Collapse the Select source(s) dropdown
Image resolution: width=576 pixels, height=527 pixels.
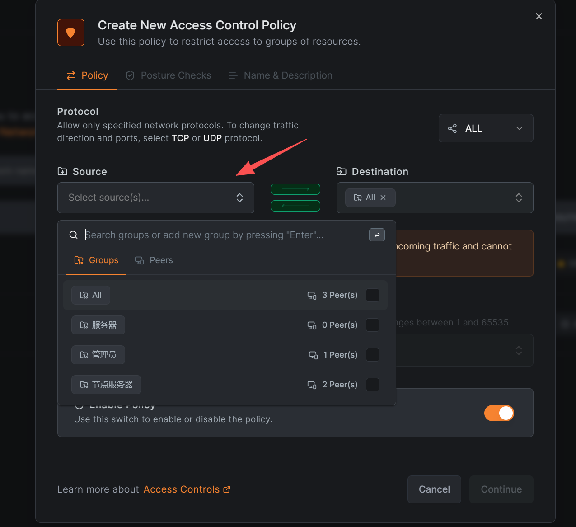point(239,198)
